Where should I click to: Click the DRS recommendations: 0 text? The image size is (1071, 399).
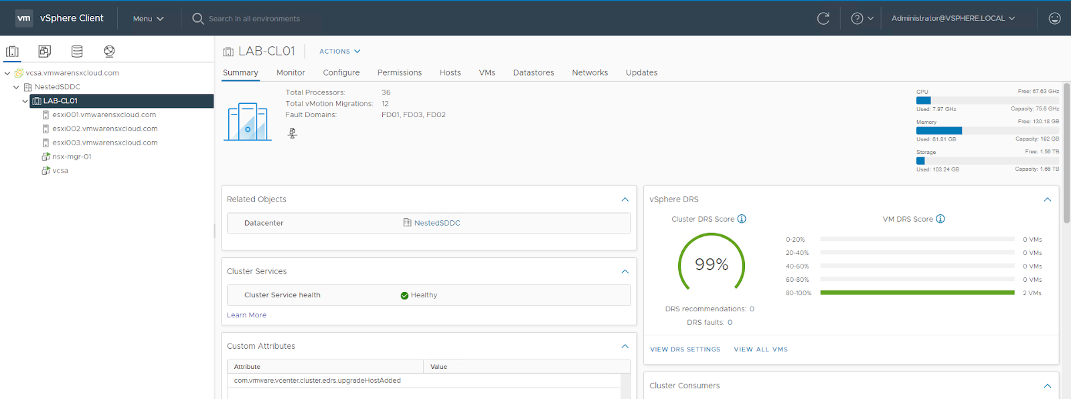[710, 309]
